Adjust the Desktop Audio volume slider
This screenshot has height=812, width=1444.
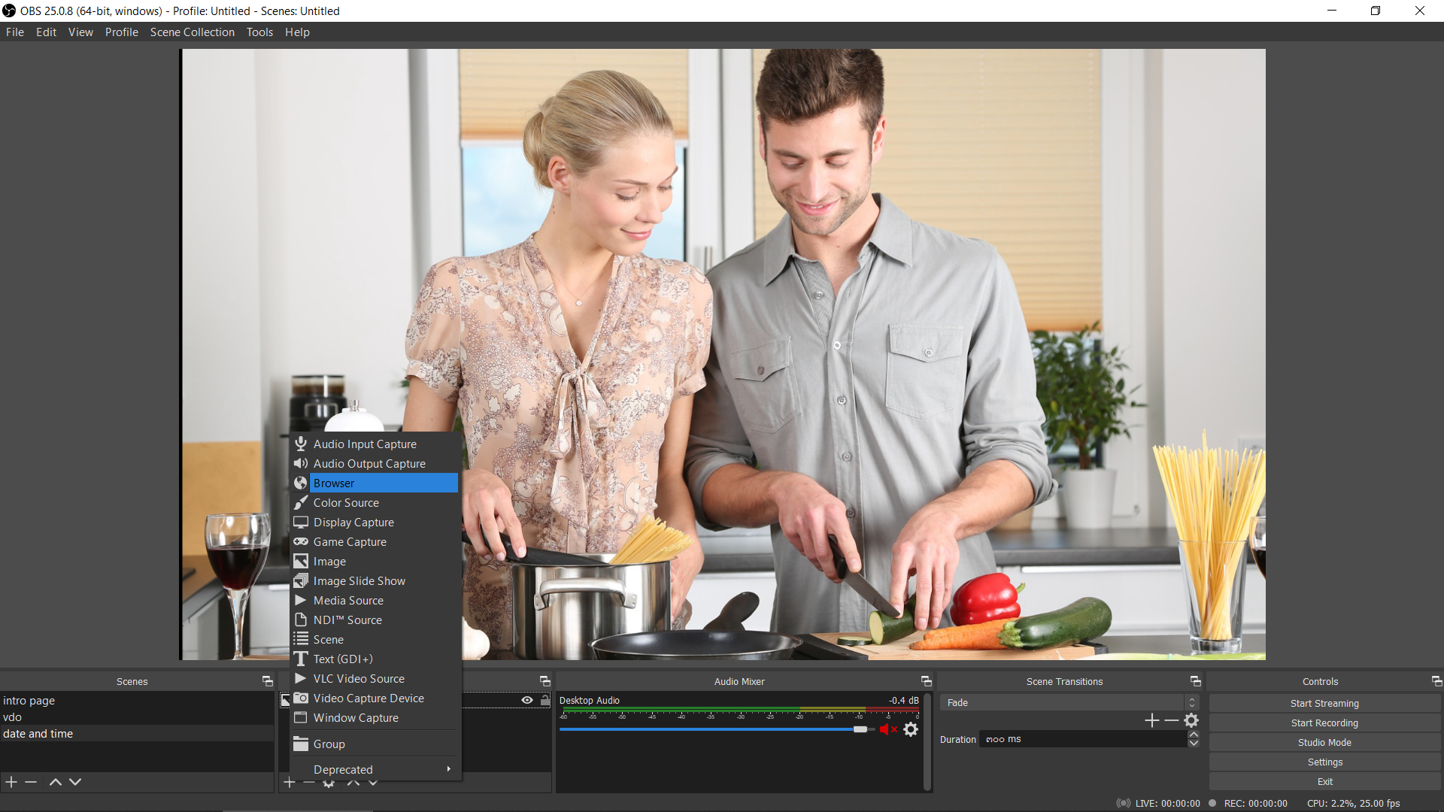coord(860,729)
